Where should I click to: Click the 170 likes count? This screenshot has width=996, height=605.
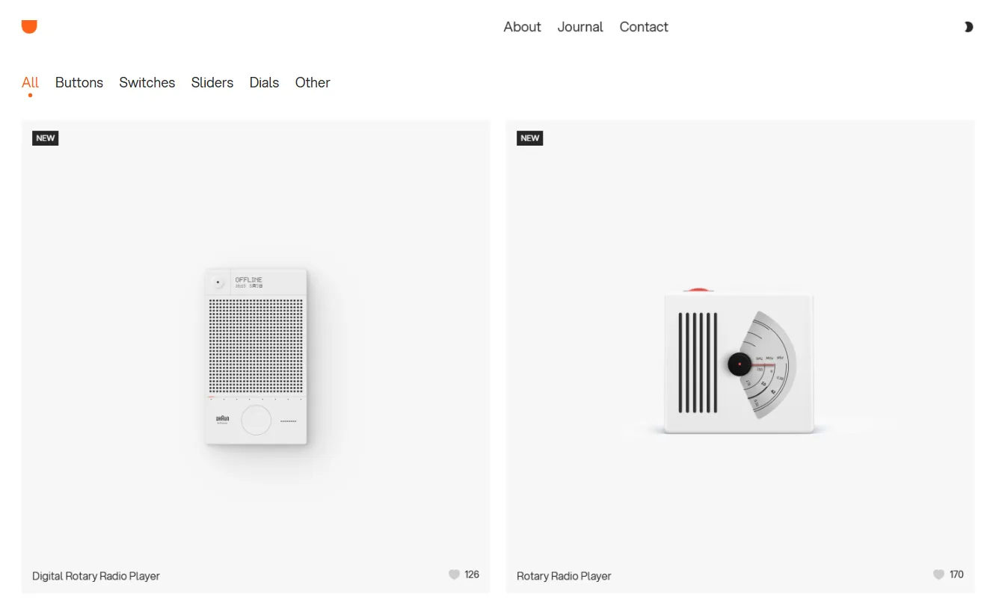coord(956,574)
